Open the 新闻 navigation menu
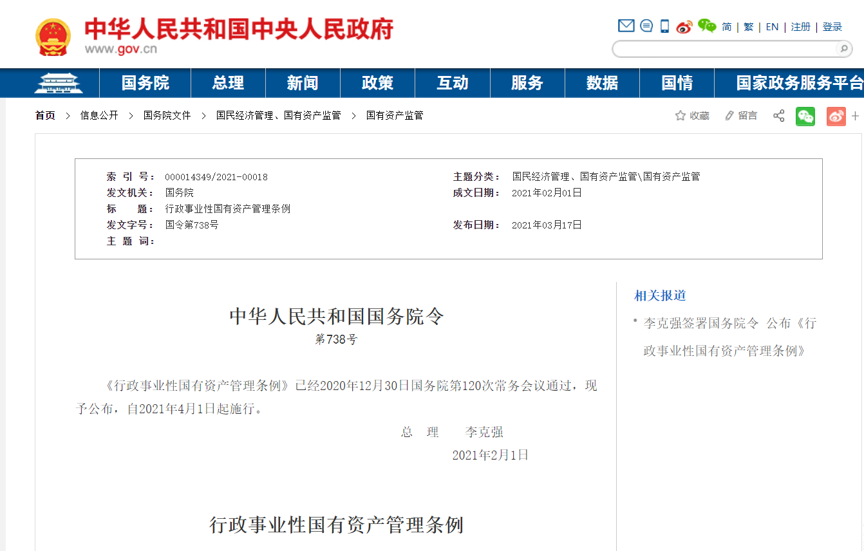This screenshot has width=864, height=551. [x=303, y=83]
